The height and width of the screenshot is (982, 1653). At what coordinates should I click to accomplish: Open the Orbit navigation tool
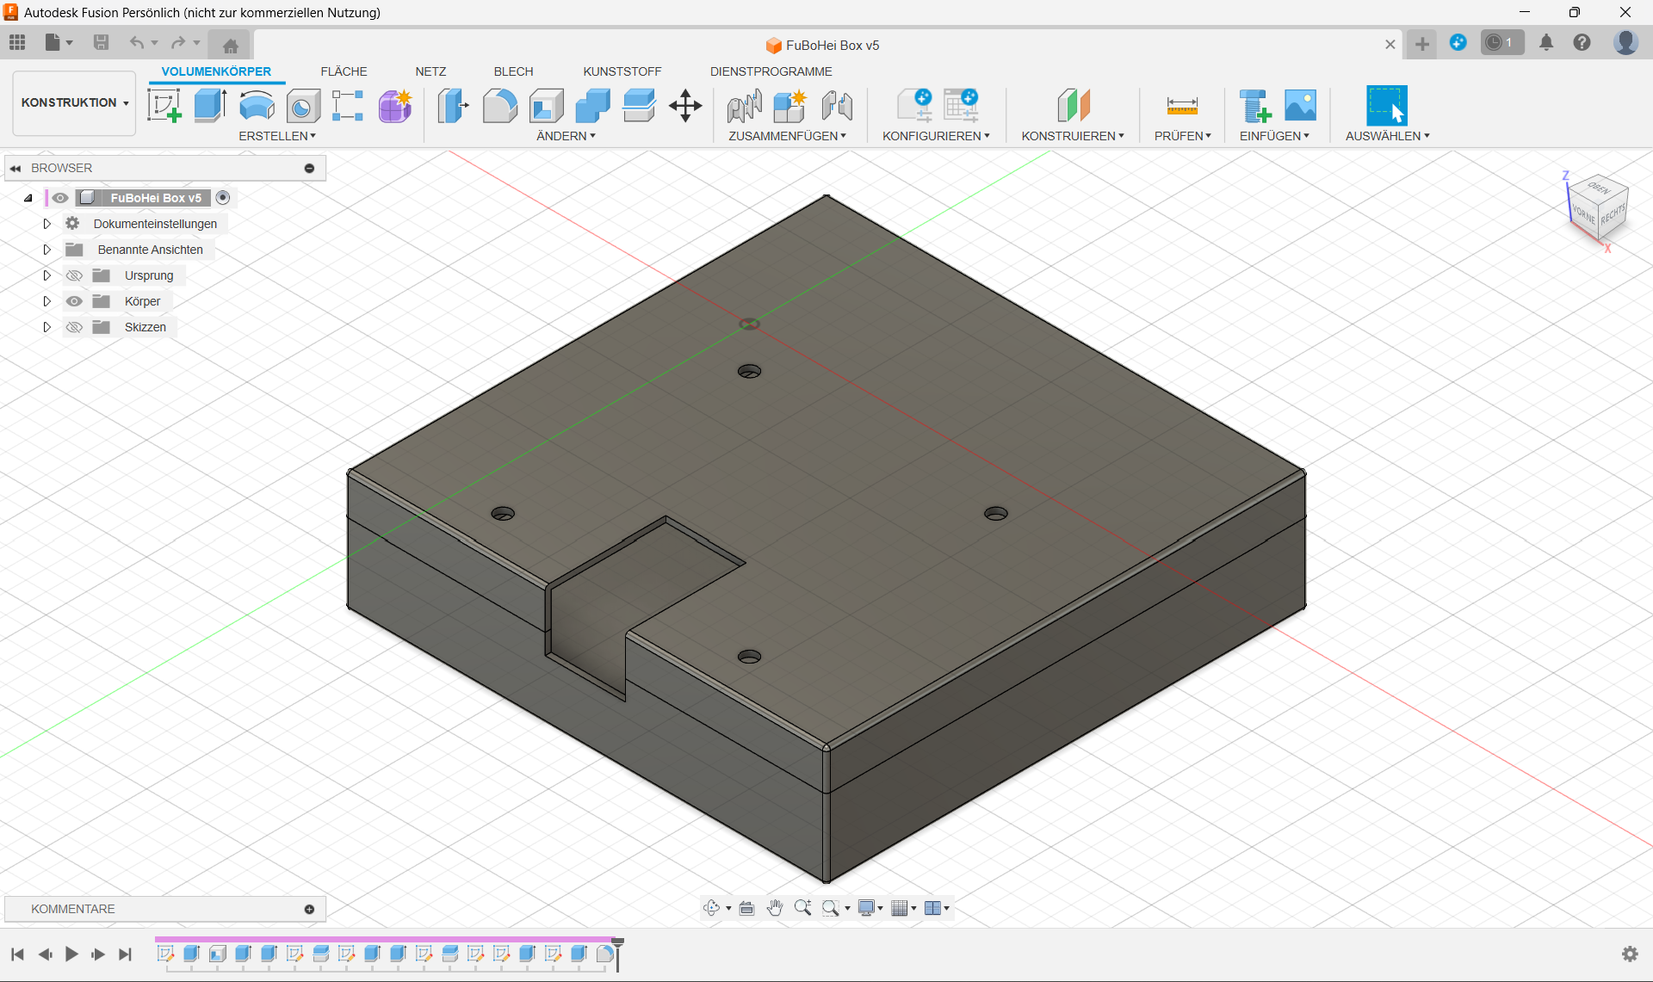pos(711,908)
